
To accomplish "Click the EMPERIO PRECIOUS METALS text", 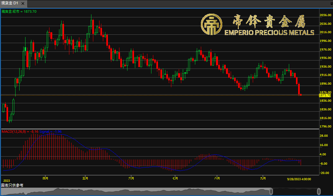I will (x=269, y=33).
